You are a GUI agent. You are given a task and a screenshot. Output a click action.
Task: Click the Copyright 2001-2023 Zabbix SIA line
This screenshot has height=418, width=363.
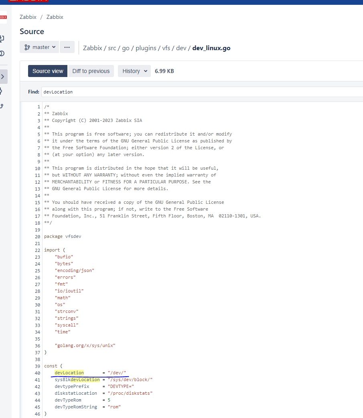pos(93,120)
